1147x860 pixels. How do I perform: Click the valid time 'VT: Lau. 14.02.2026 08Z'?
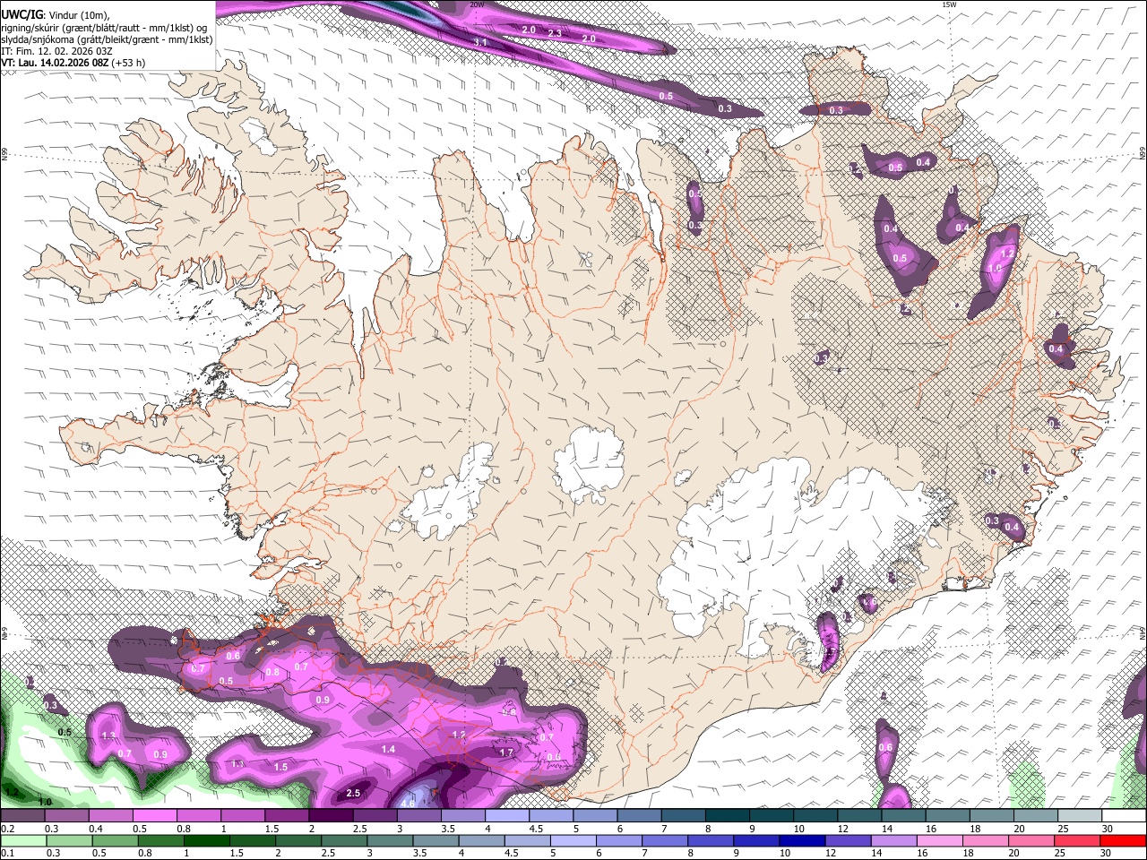coord(56,63)
